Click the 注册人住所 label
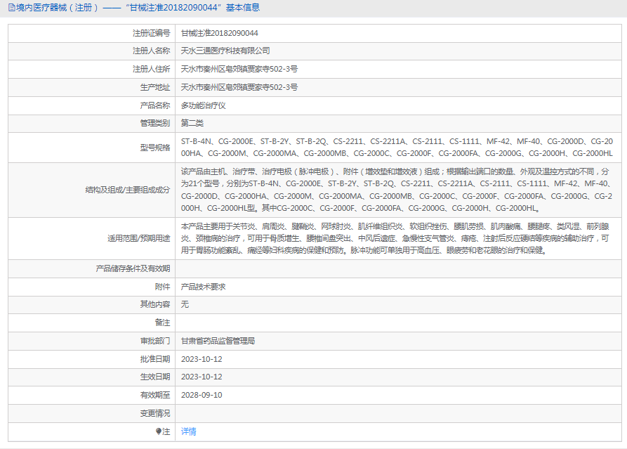The height and width of the screenshot is (449, 627). pos(151,70)
